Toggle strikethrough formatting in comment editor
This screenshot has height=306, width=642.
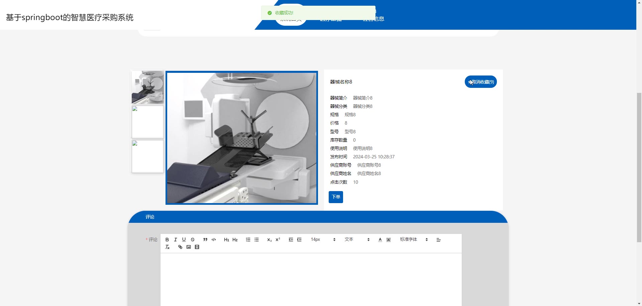pos(193,240)
